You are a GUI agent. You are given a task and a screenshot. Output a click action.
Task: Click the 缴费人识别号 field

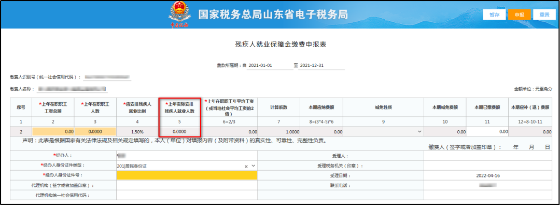coord(107,77)
